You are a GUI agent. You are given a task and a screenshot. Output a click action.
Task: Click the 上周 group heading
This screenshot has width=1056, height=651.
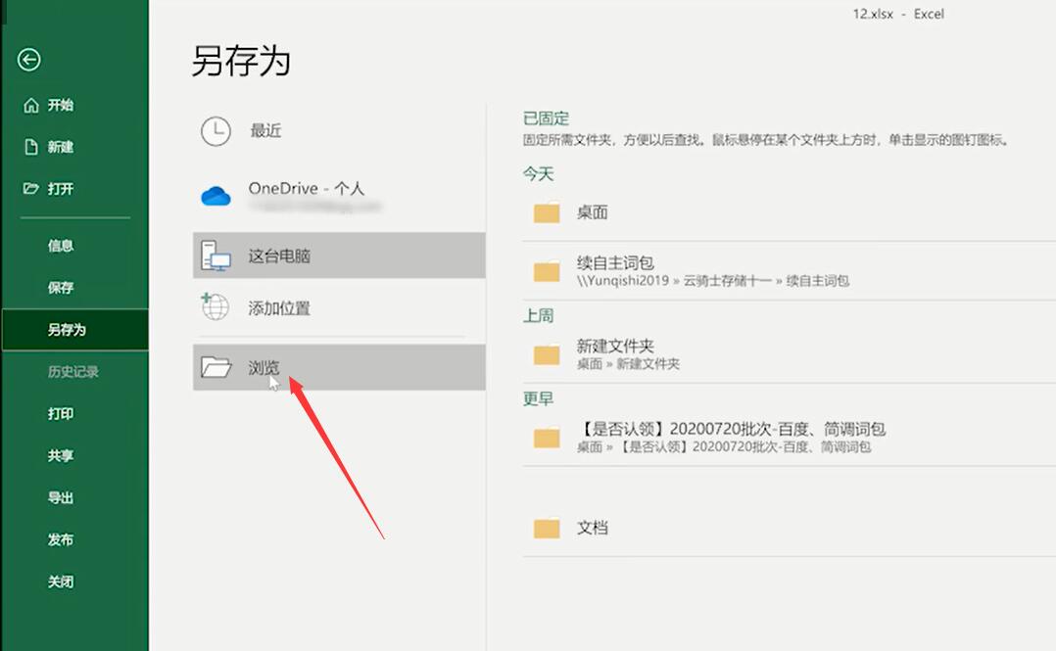coord(538,316)
